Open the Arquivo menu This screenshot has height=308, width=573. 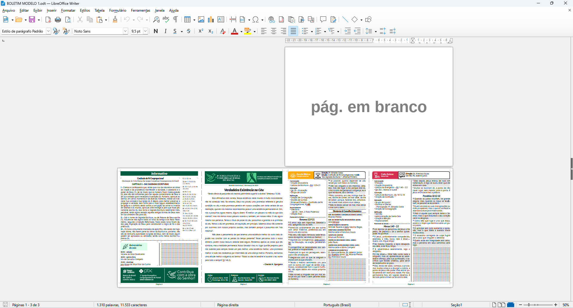pos(9,10)
